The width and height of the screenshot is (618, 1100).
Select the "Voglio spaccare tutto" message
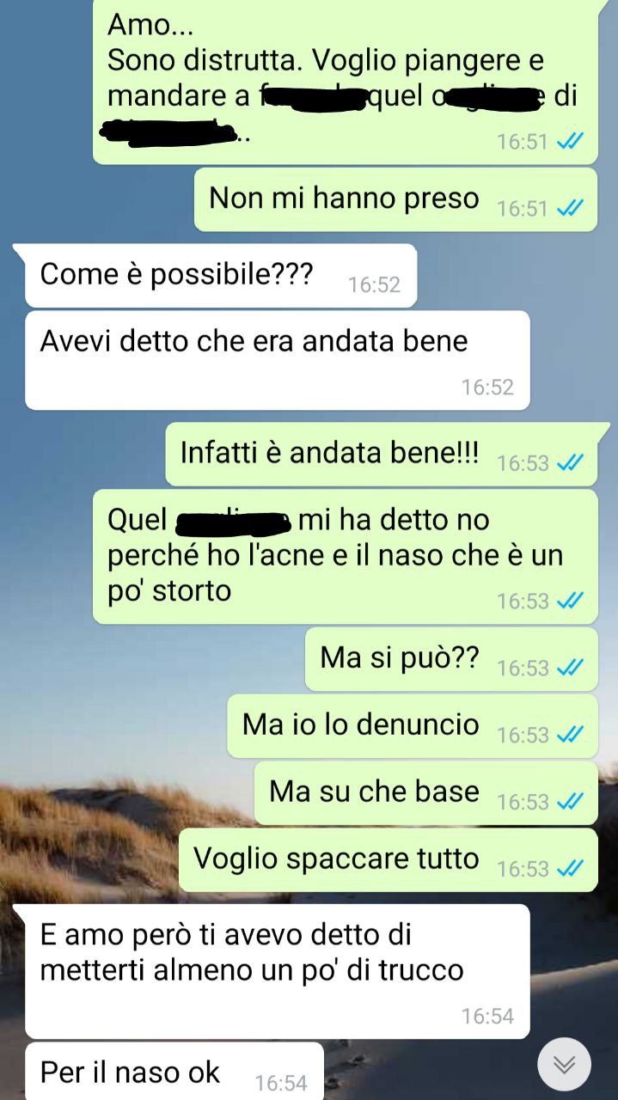[x=388, y=860]
